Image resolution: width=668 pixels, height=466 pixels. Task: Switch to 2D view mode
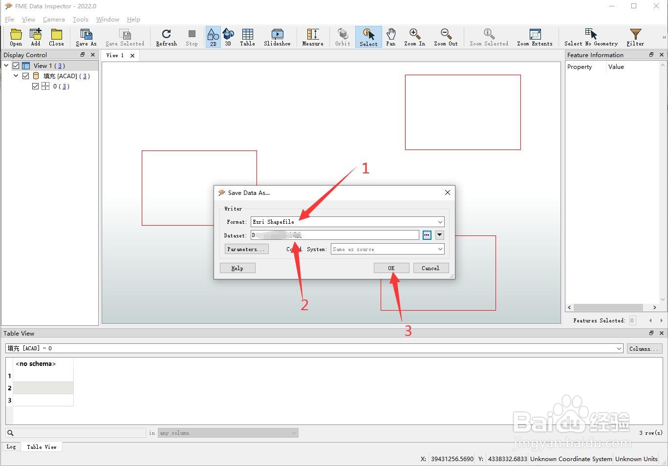pyautogui.click(x=213, y=37)
